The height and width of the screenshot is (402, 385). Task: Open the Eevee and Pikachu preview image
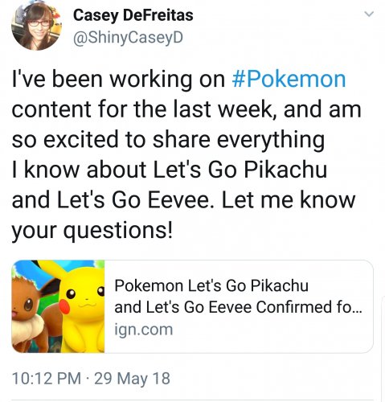tap(58, 306)
